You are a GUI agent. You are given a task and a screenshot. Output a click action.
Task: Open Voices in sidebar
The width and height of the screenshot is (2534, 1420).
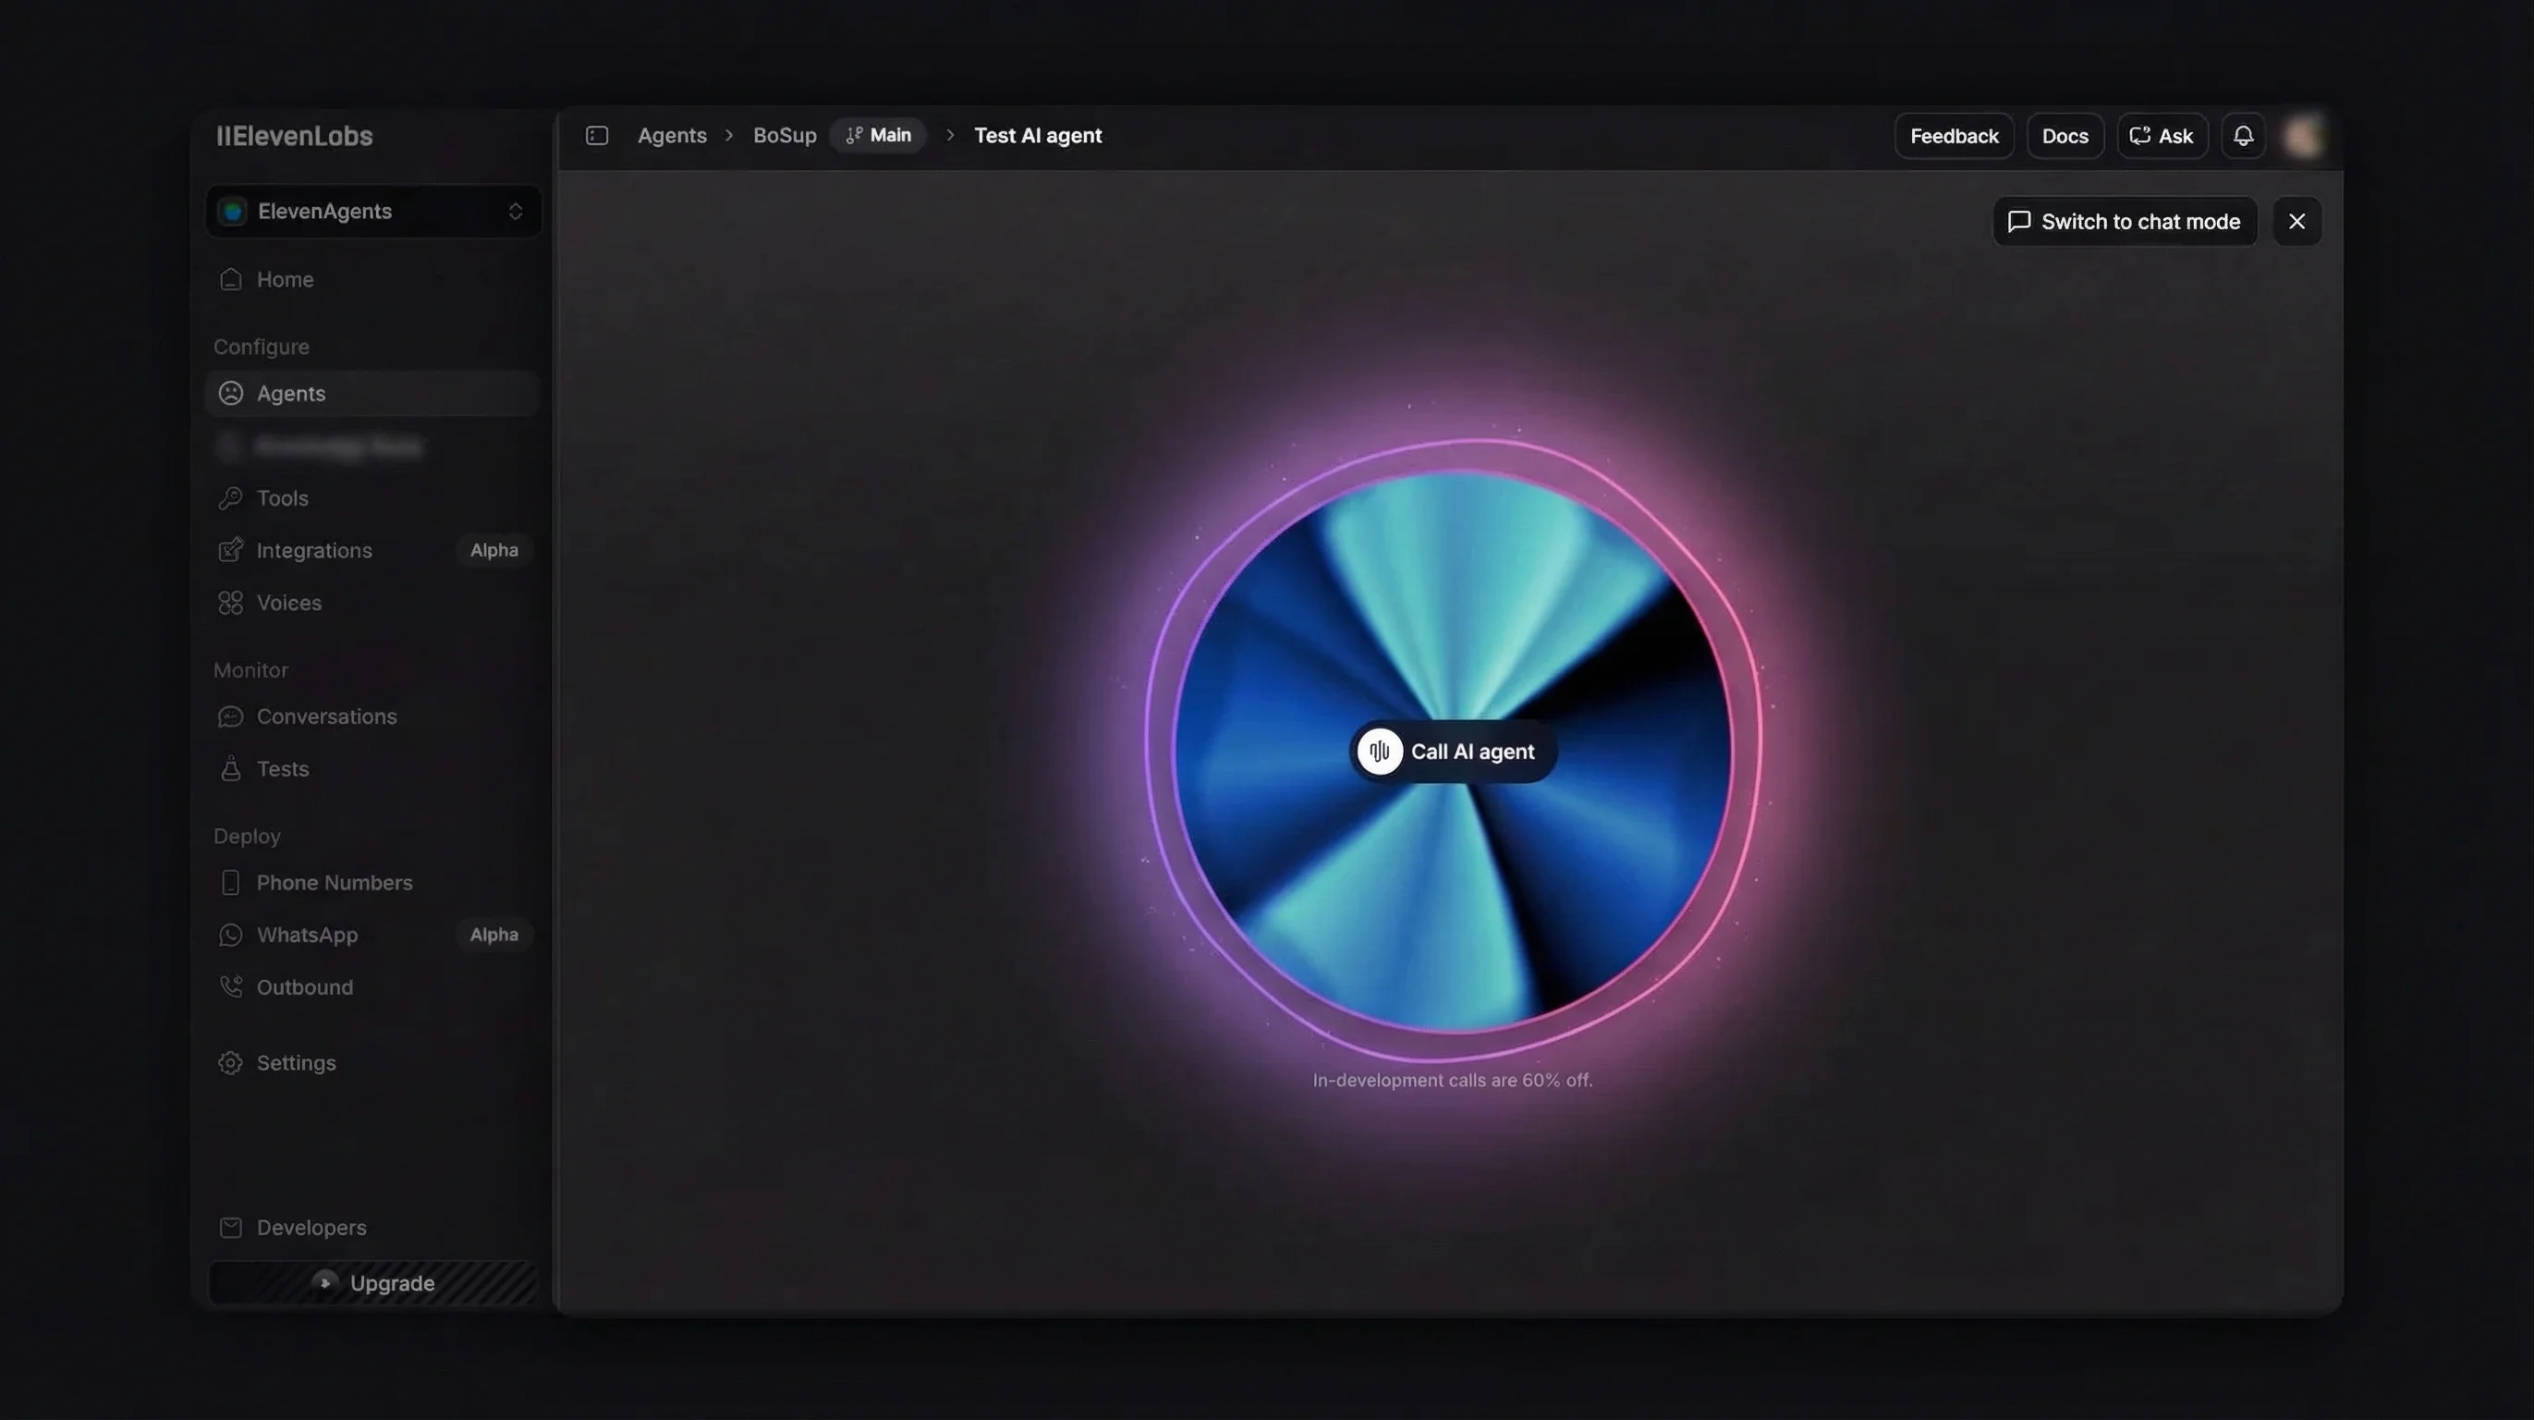coord(288,602)
